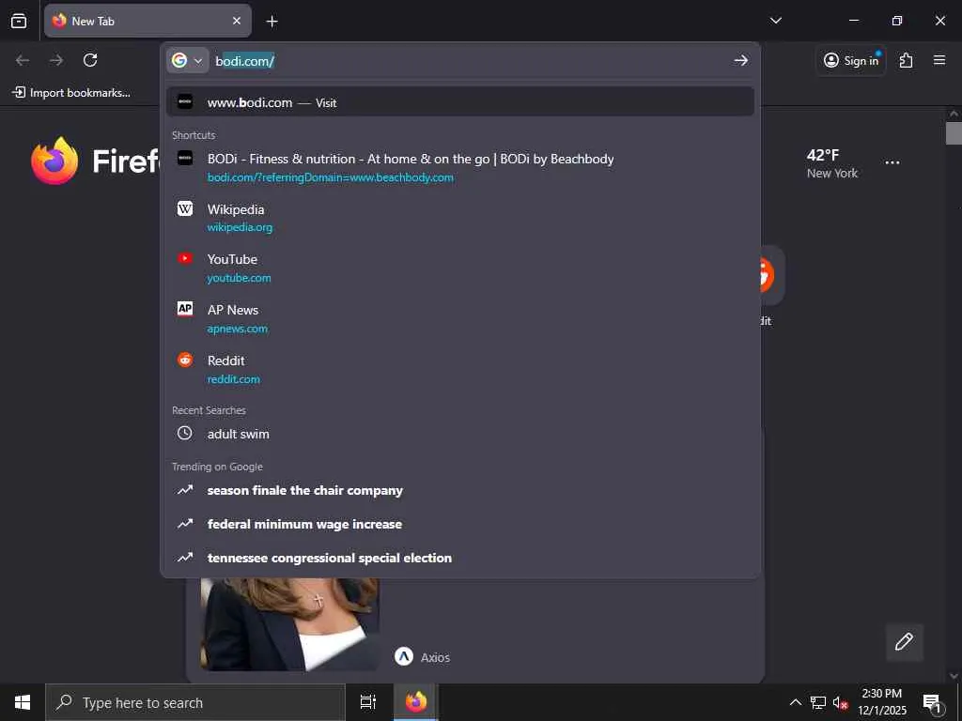Click the 42°F New York weather widget
Screen dimensions: 962x721
click(x=832, y=163)
